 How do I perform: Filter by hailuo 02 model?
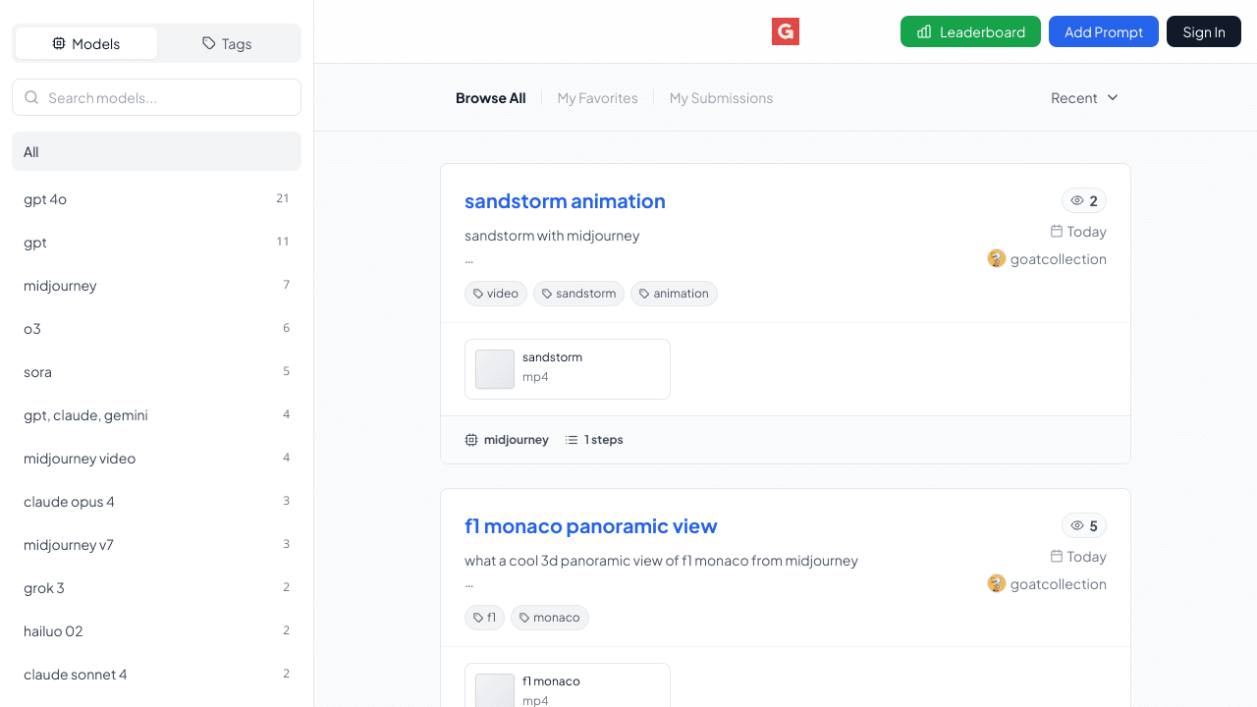pos(156,630)
